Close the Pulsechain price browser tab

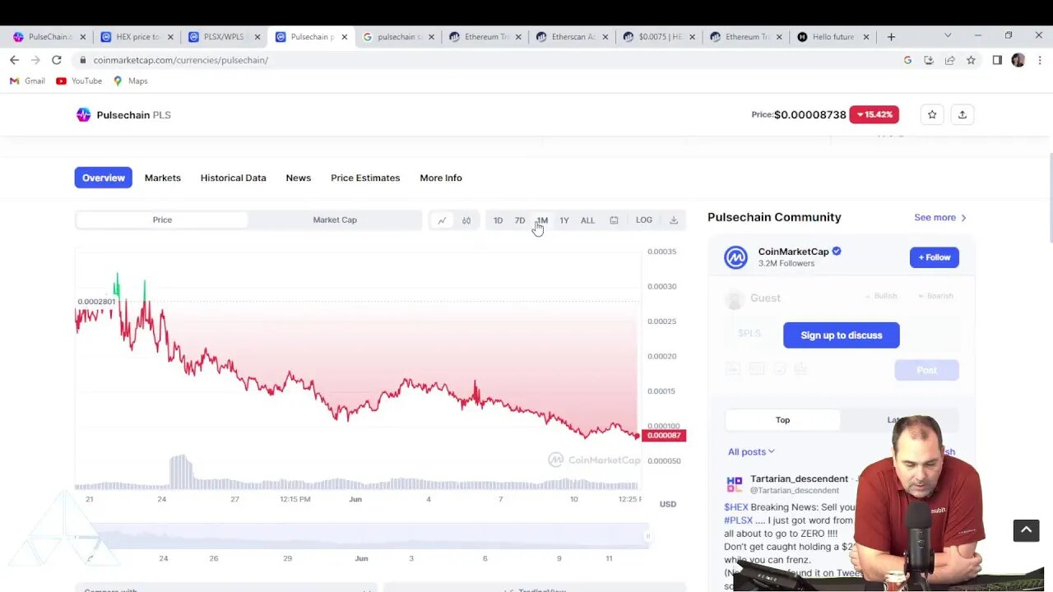(x=344, y=37)
